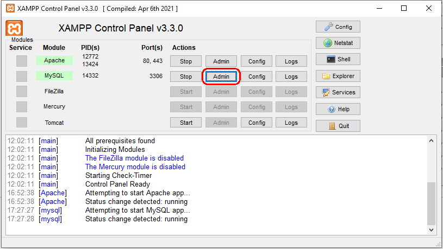
Task: Open the Services manager button
Action: [x=338, y=92]
